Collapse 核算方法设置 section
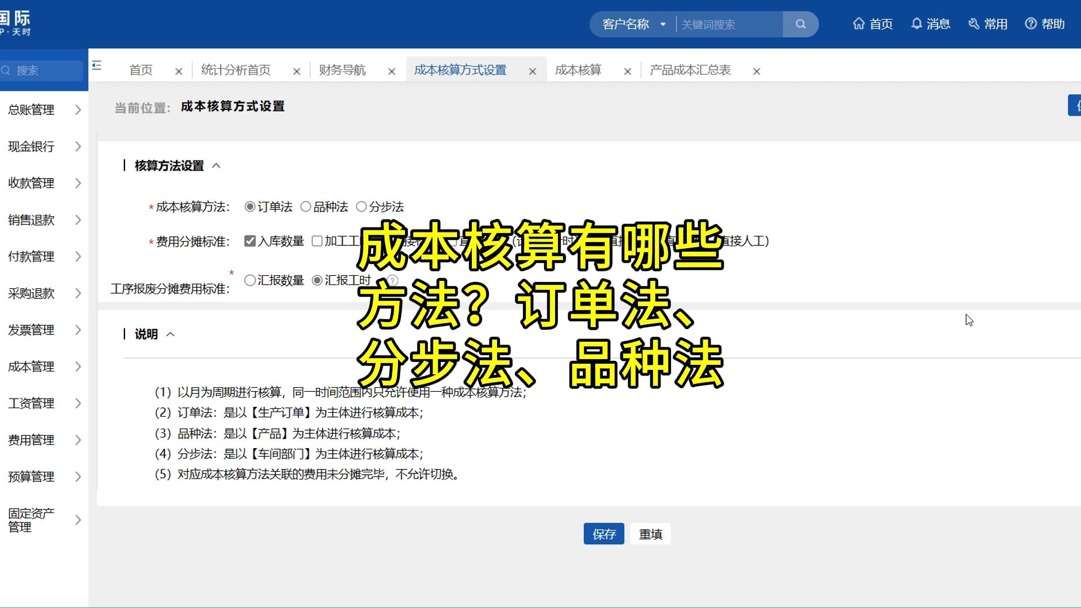 point(216,166)
